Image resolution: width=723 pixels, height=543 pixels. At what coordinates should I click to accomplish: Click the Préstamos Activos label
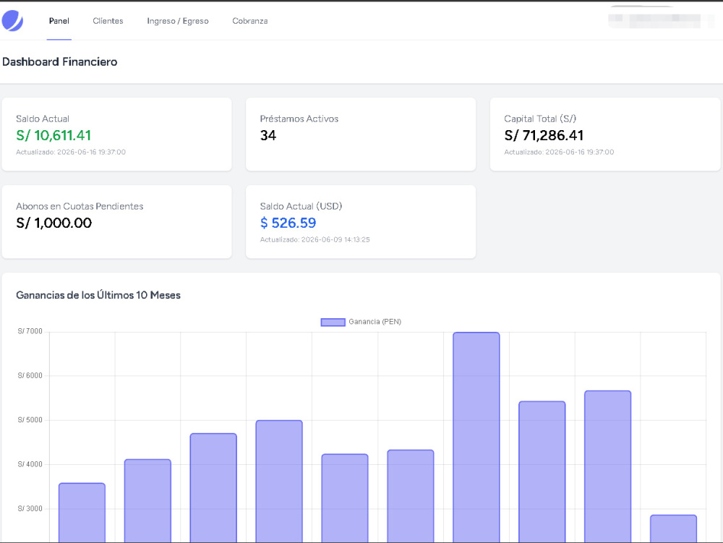[299, 119]
